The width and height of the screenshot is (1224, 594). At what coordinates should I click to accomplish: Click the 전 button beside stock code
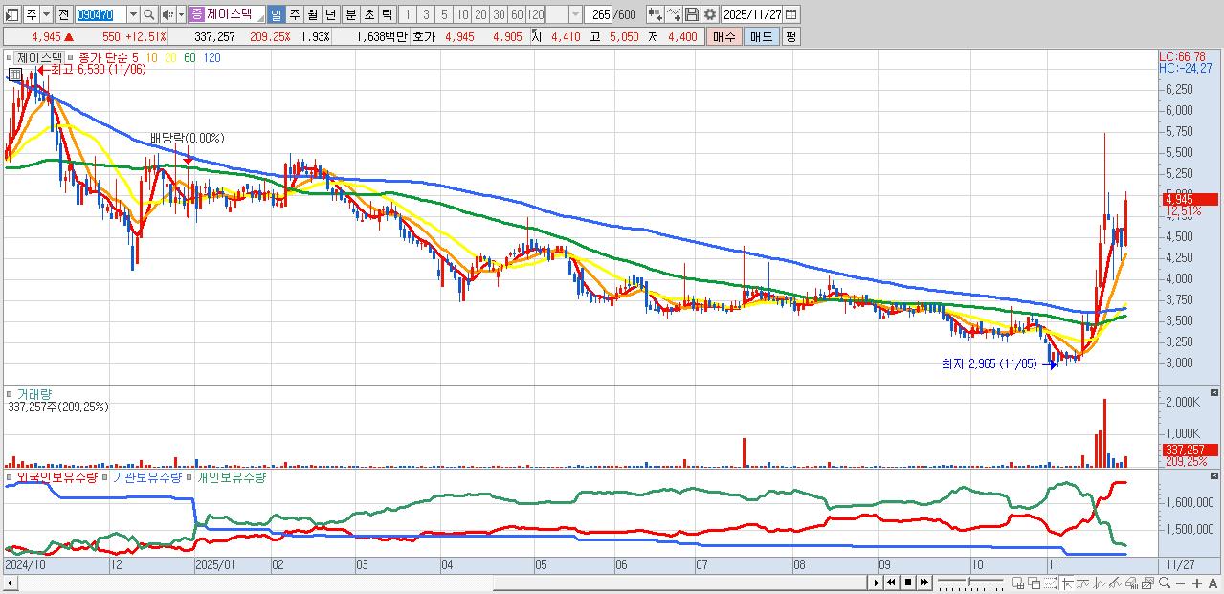click(63, 14)
